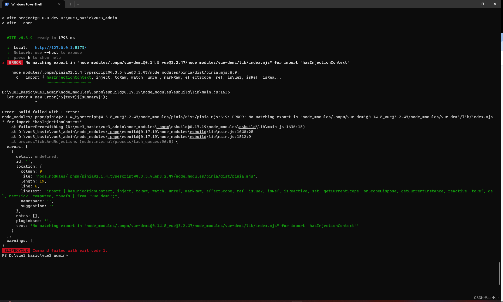The width and height of the screenshot is (503, 302).
Task: Click the 'text:' No matching export string
Action: (195, 226)
